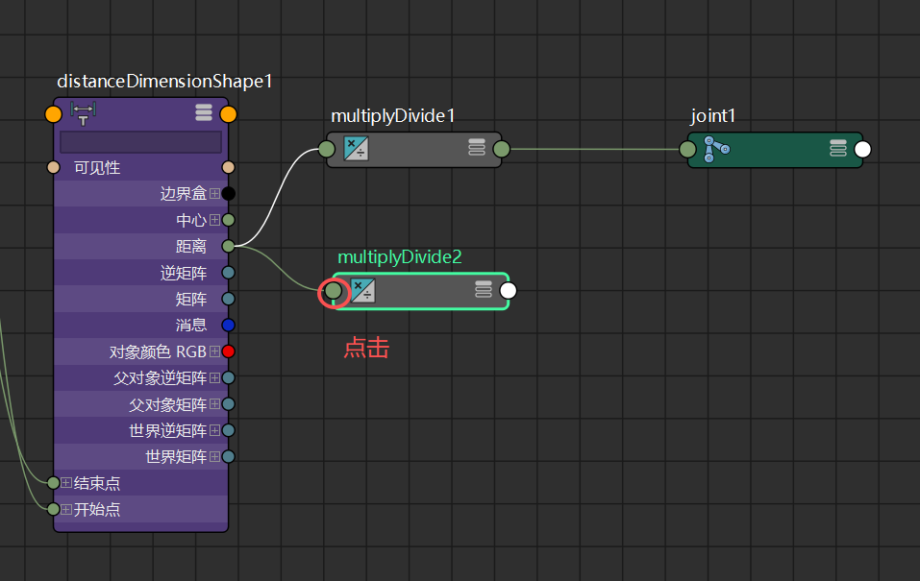This screenshot has height=581, width=920.
Task: Click the multiplyDivide1 node type icon
Action: 356,149
